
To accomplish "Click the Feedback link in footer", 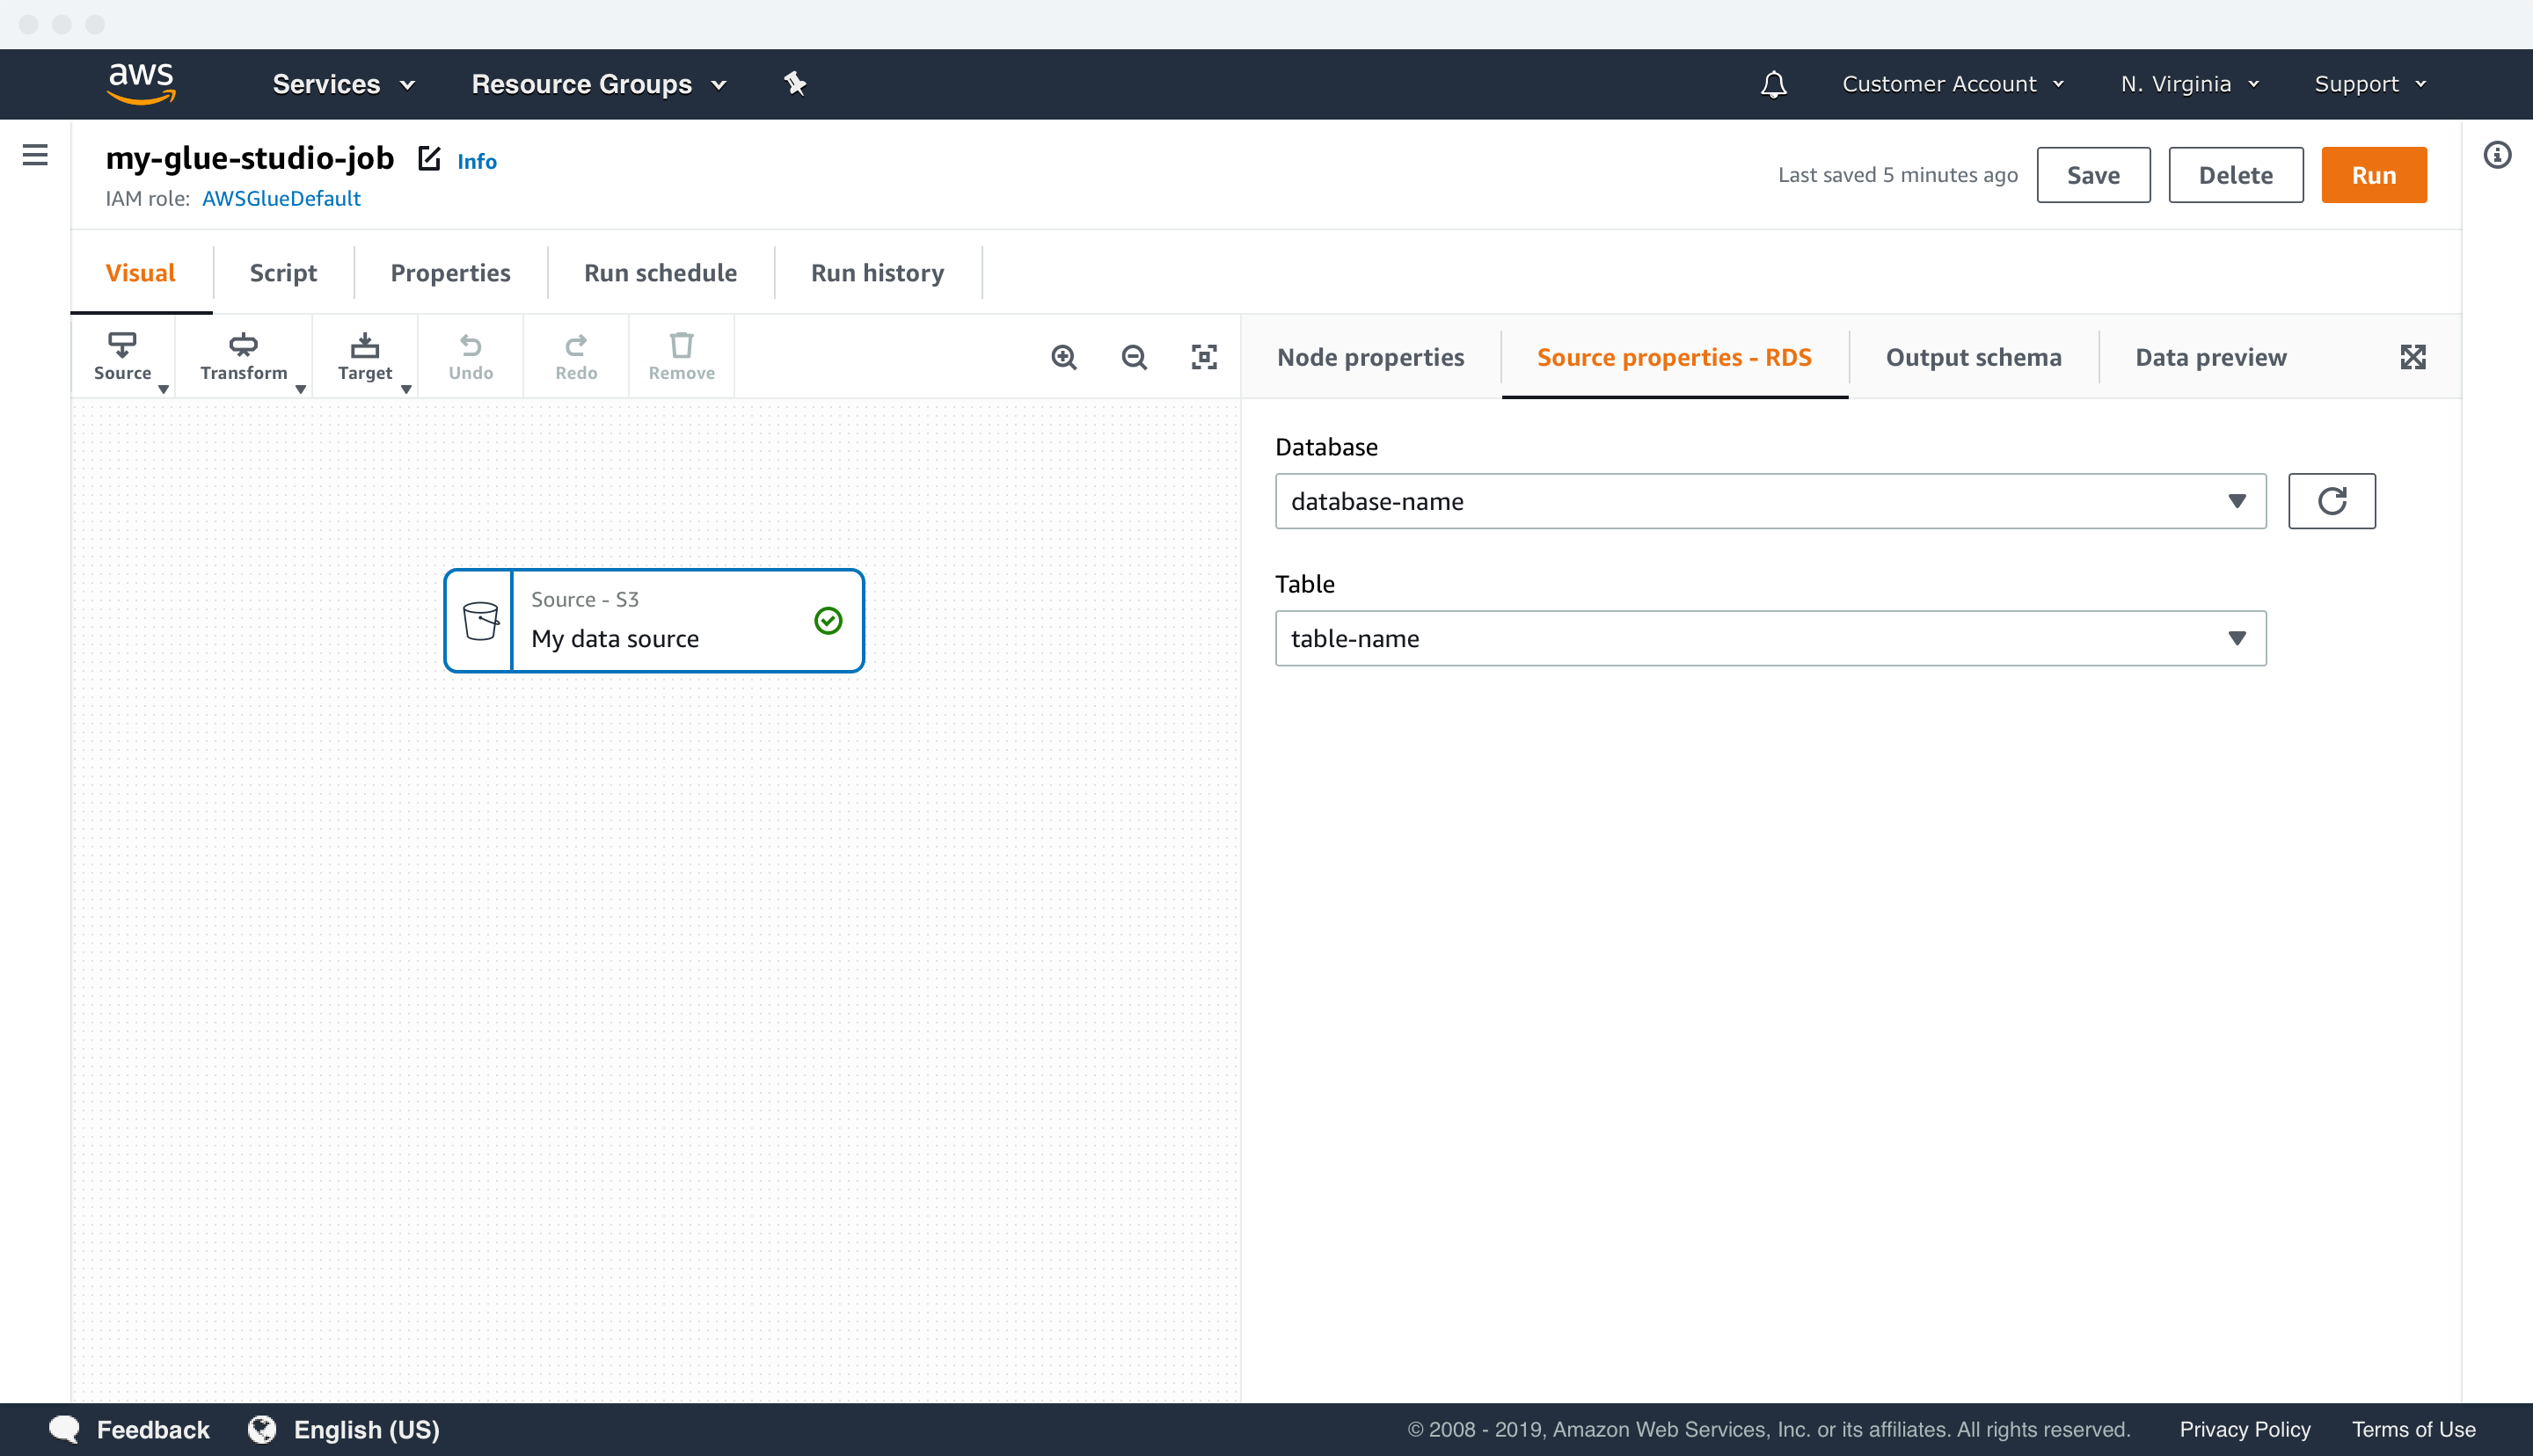I will (x=129, y=1429).
